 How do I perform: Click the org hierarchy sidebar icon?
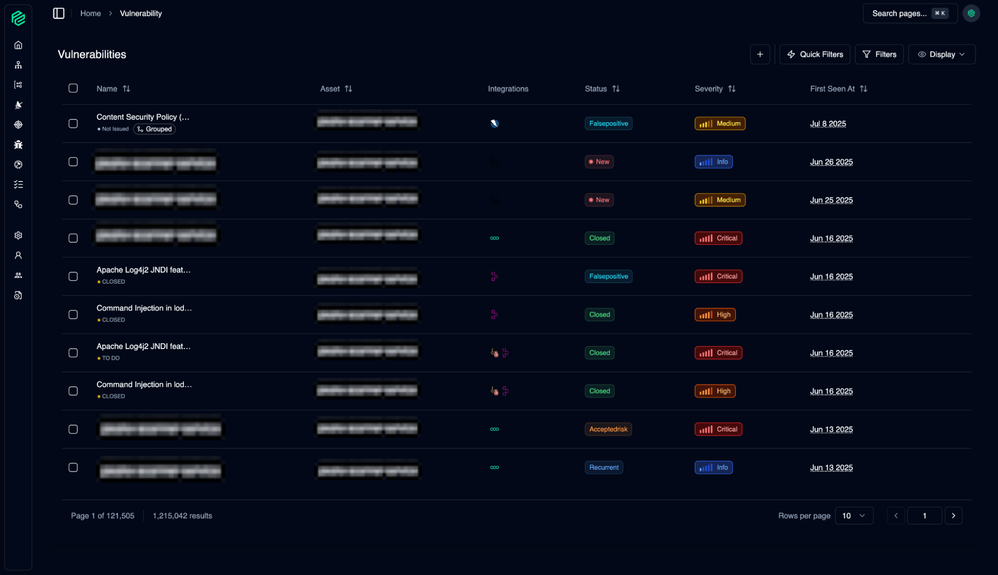coord(18,65)
